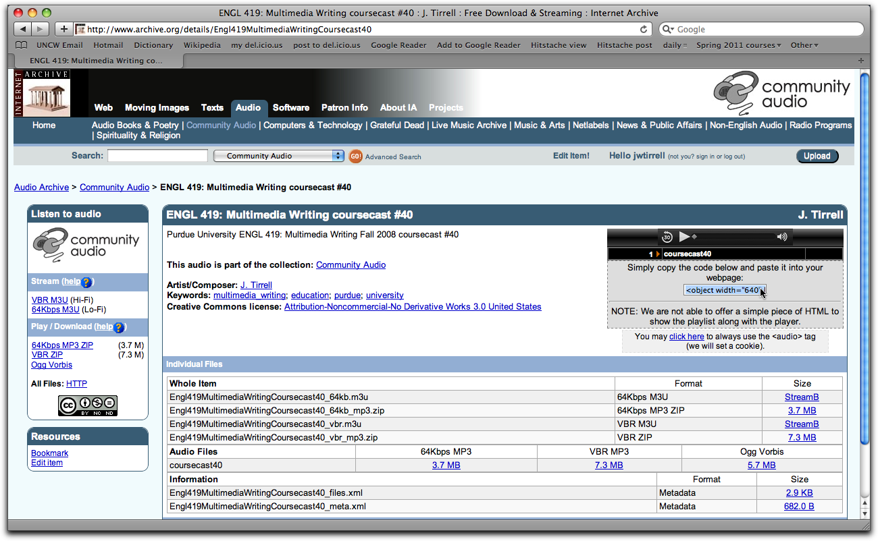The height and width of the screenshot is (541, 878).
Task: Open All Files via HTTP link
Action: tap(76, 384)
